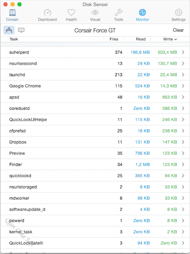Open the Settings gear icon

(178, 12)
